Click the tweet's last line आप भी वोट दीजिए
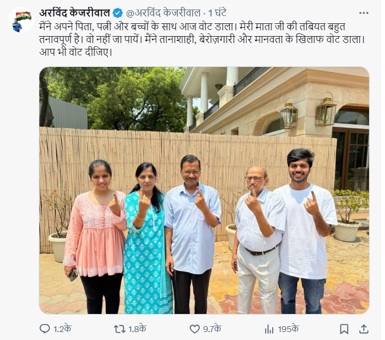Image resolution: width=385 pixels, height=340 pixels. click(76, 52)
